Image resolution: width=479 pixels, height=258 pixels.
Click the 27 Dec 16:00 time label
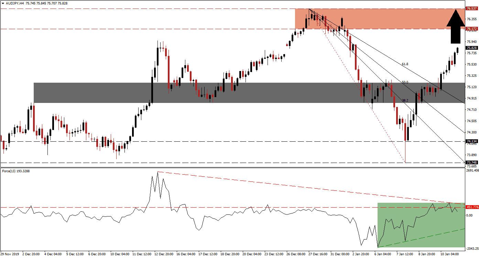click(x=318, y=254)
